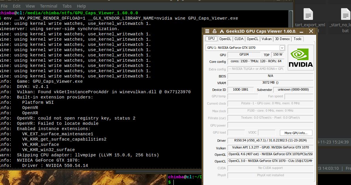
Task: Click the BIOS field showing N/A
Action: 270,76
